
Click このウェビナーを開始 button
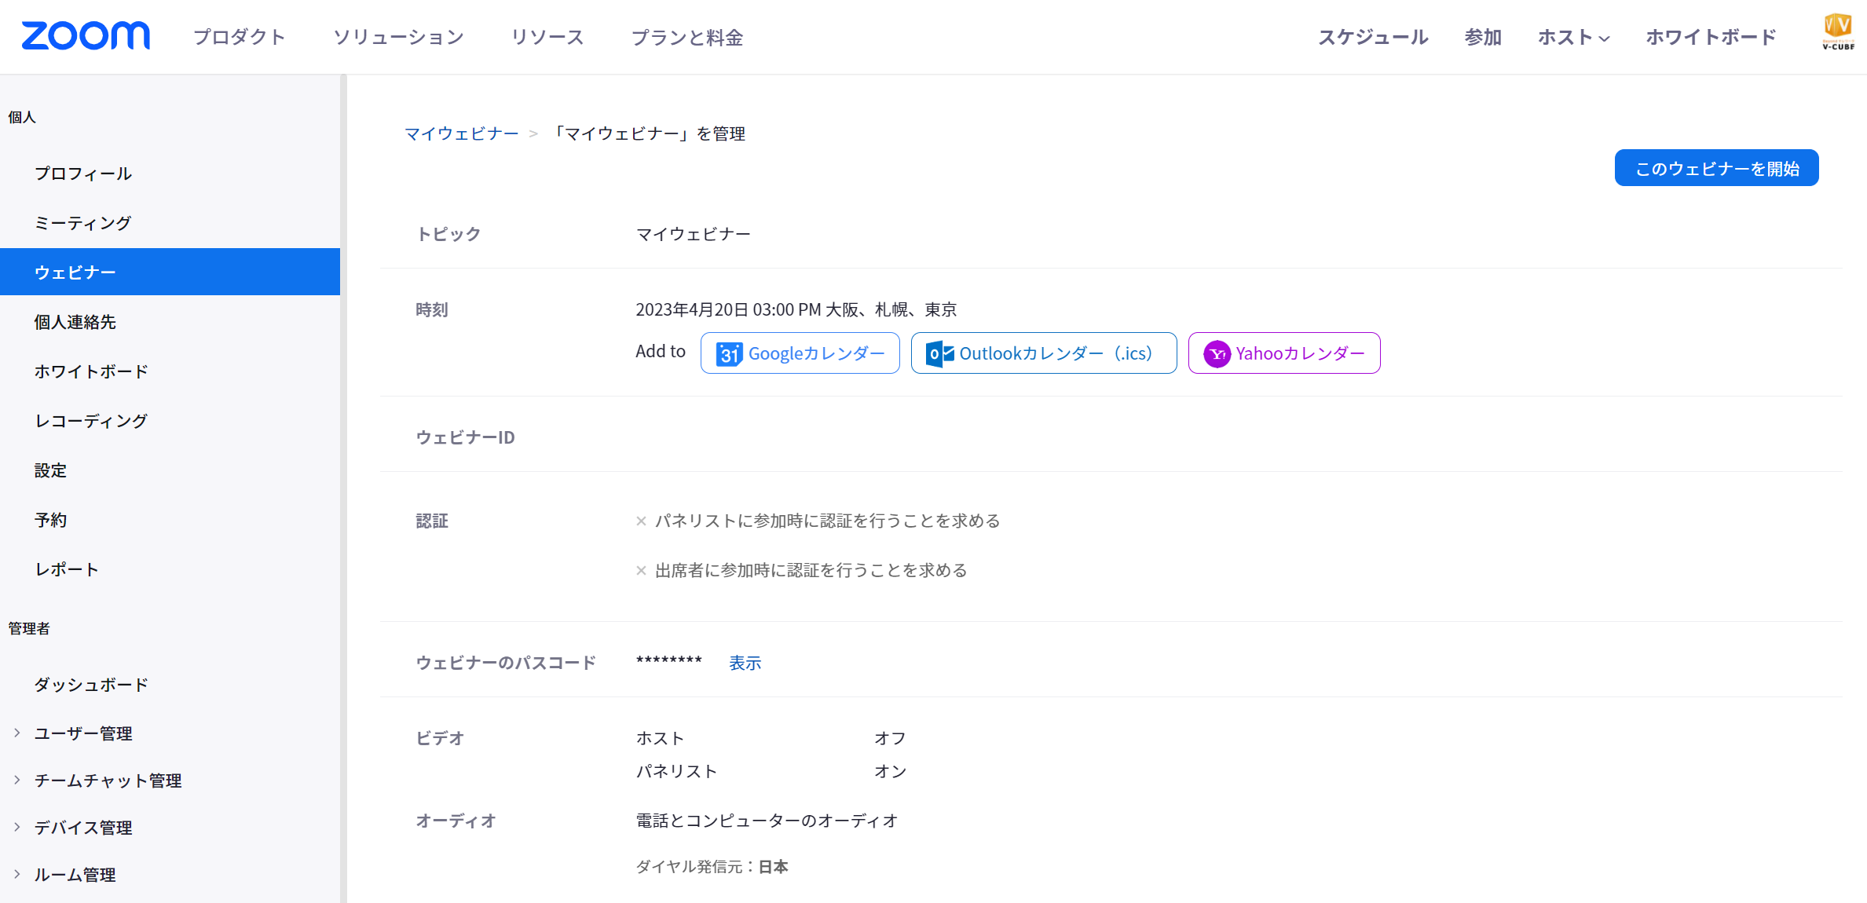click(1716, 168)
